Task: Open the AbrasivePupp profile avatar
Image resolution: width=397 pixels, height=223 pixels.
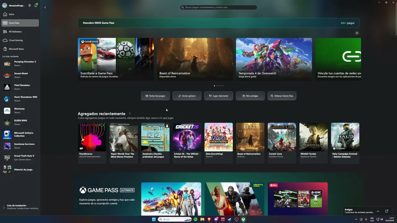Action: [5, 5]
